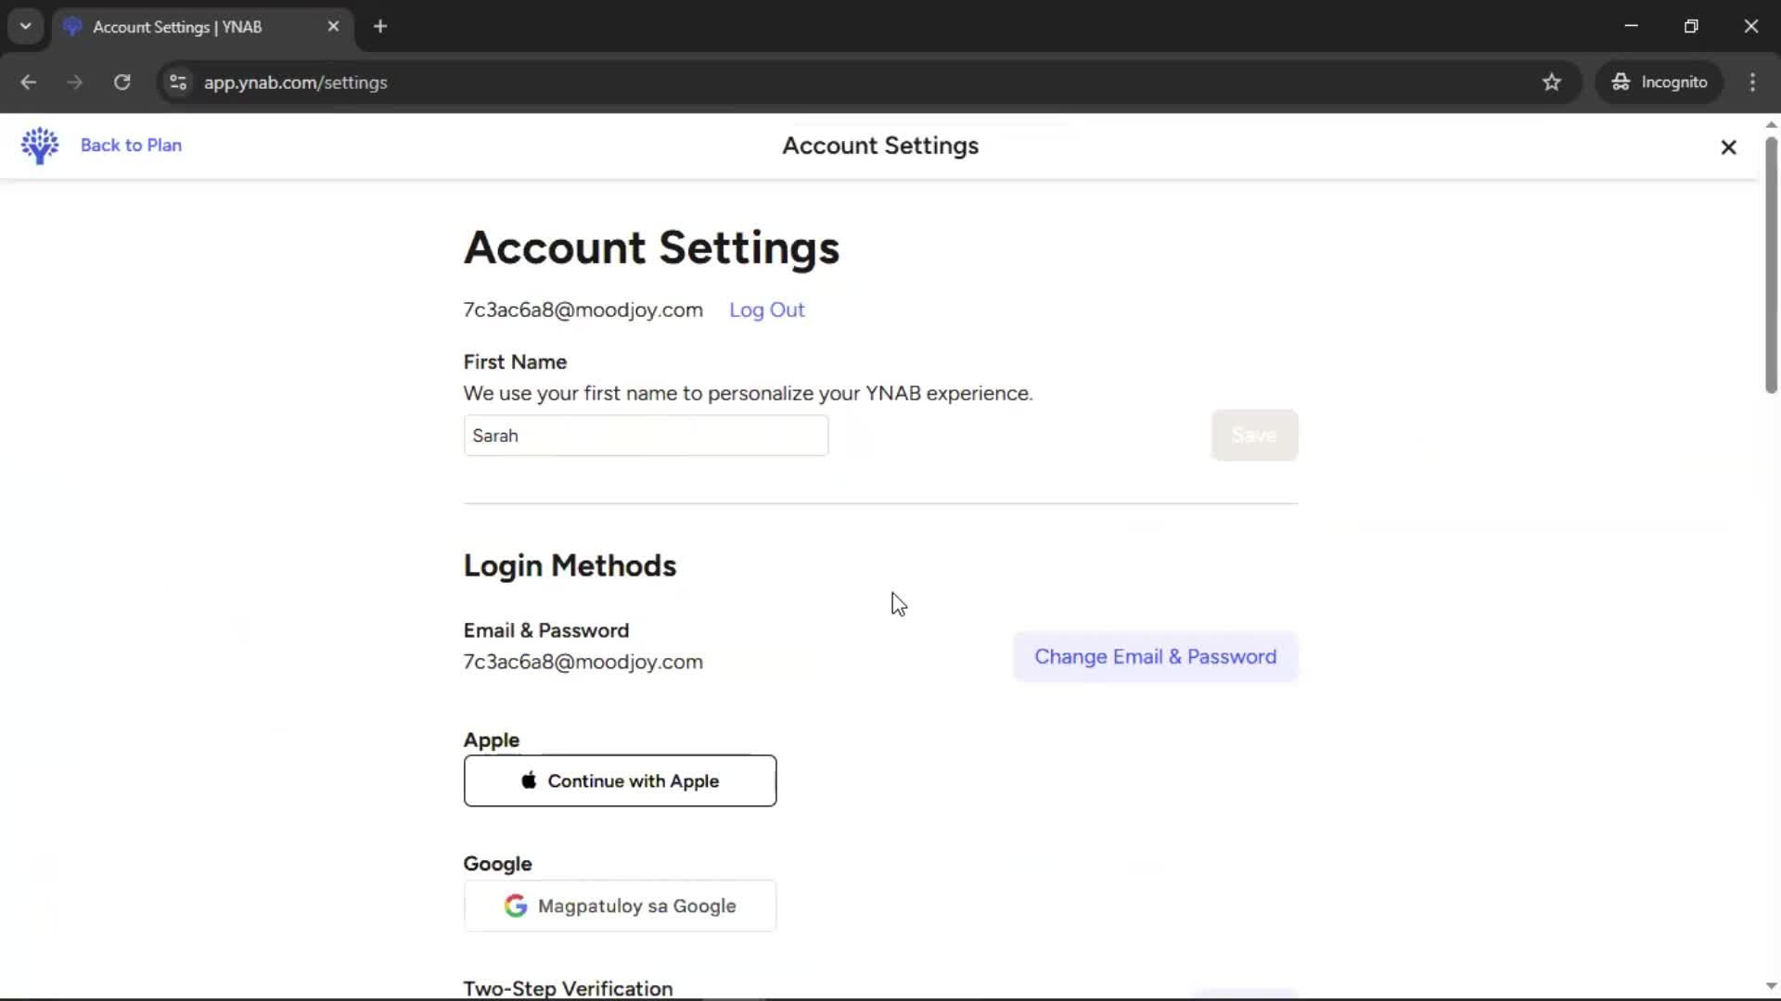Click the Login Methods heading

pos(570,566)
